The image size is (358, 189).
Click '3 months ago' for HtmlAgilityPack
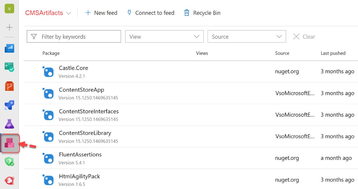click(338, 180)
